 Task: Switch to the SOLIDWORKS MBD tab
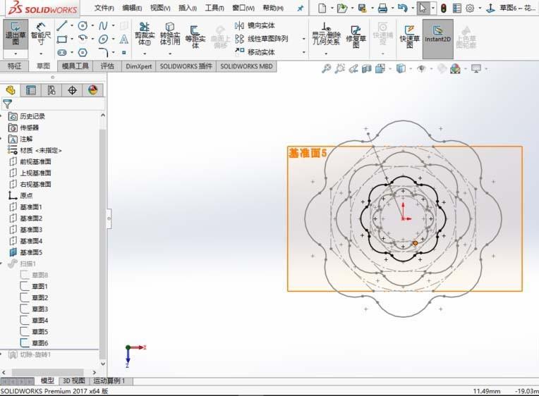tap(246, 66)
